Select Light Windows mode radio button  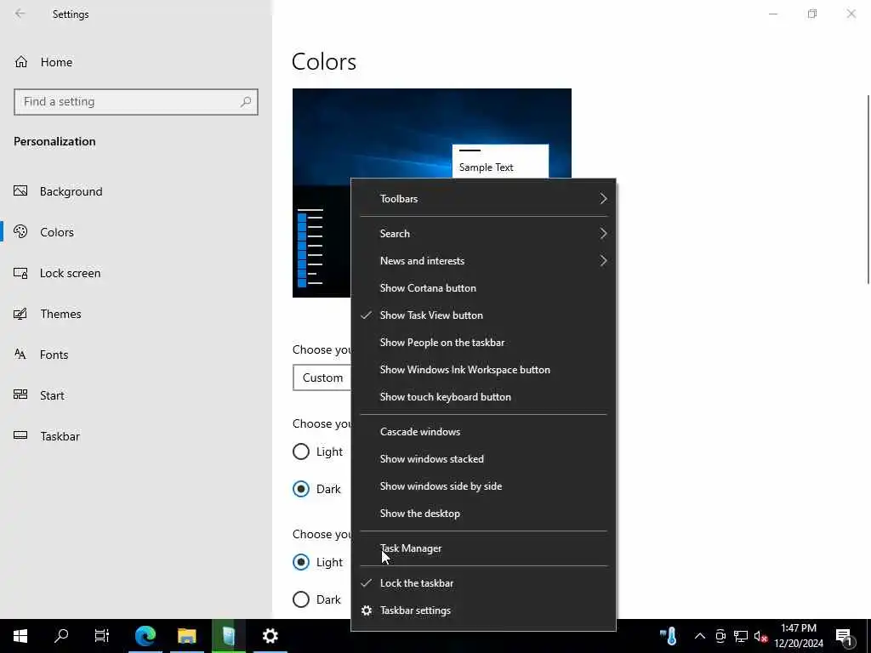[301, 451]
